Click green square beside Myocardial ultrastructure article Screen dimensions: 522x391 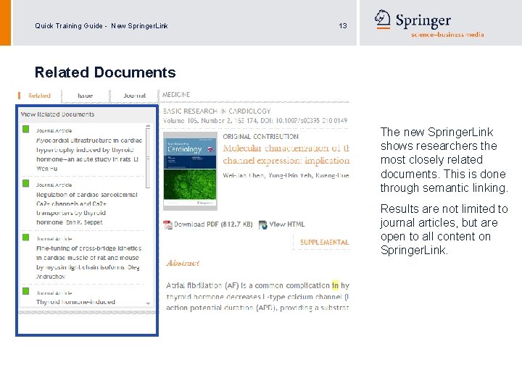tap(25, 129)
